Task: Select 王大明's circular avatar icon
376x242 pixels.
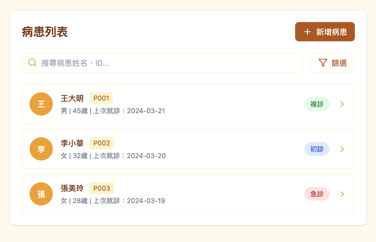Action: 41,104
